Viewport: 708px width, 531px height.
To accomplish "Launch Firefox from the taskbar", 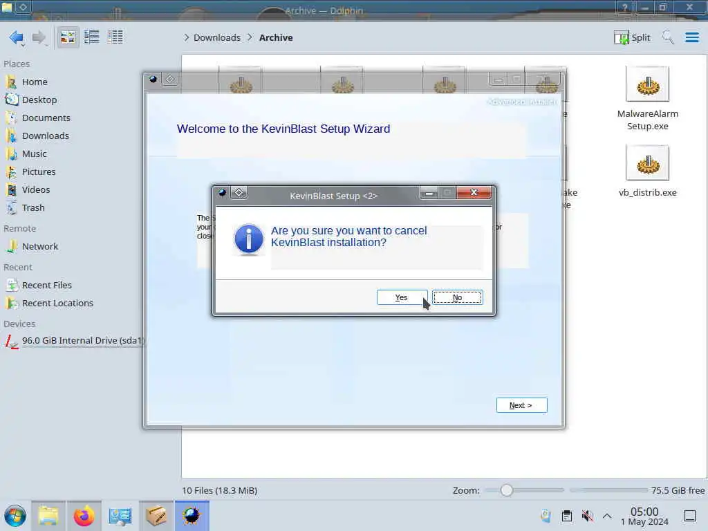I will point(84,516).
